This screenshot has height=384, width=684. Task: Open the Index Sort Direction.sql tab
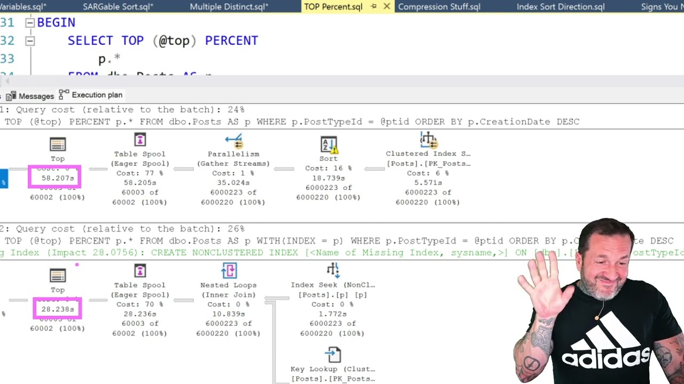(561, 7)
